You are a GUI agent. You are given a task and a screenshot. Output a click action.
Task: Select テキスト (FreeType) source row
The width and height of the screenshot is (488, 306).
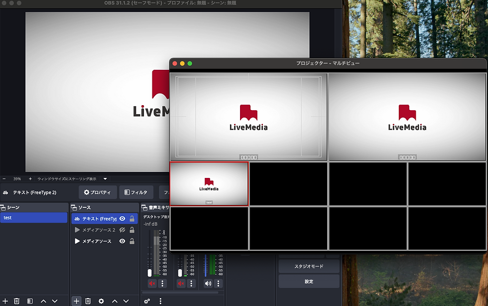[105, 219]
